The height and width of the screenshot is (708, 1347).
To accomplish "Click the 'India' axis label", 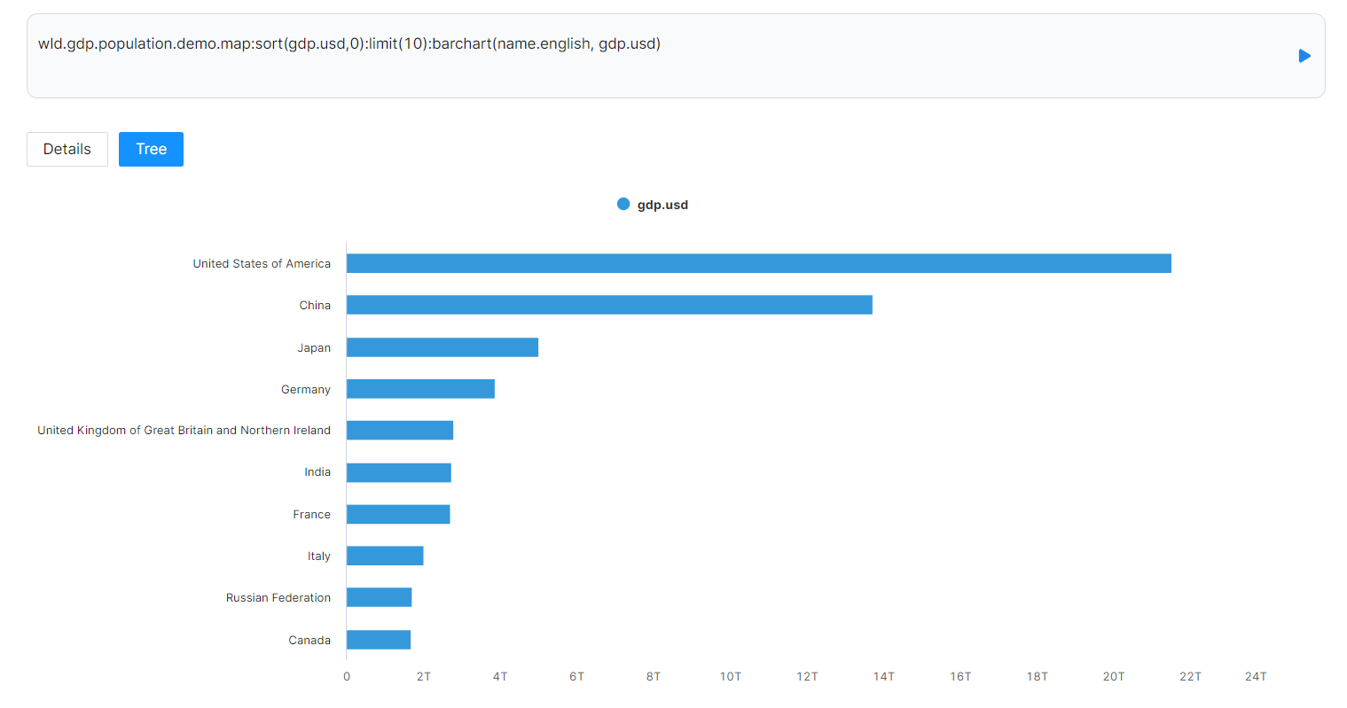I will click(317, 472).
